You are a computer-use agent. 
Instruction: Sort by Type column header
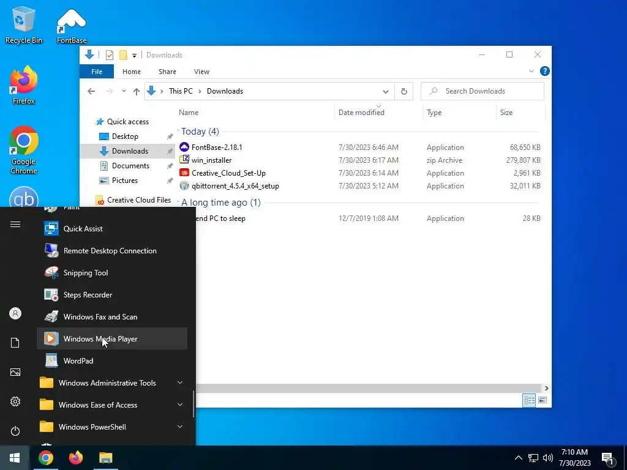click(x=459, y=113)
